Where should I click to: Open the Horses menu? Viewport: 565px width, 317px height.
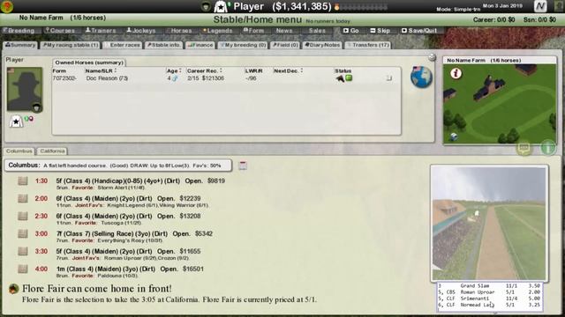pyautogui.click(x=180, y=31)
